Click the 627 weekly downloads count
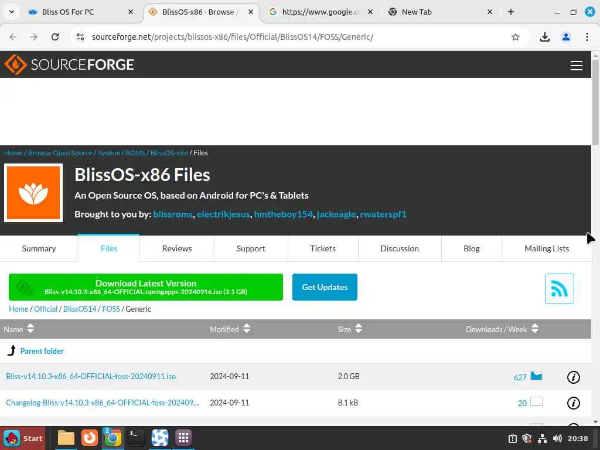This screenshot has width=600, height=450. [520, 377]
